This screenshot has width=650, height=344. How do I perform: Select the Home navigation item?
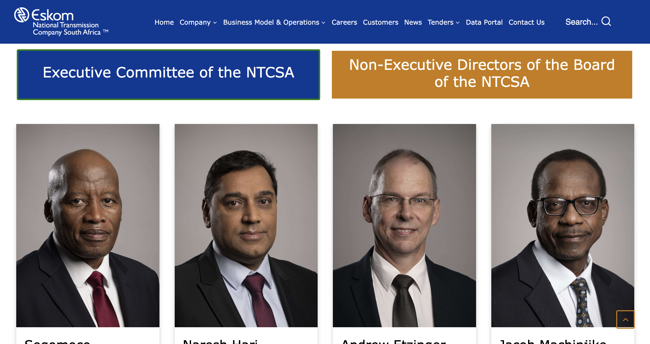pyautogui.click(x=164, y=22)
